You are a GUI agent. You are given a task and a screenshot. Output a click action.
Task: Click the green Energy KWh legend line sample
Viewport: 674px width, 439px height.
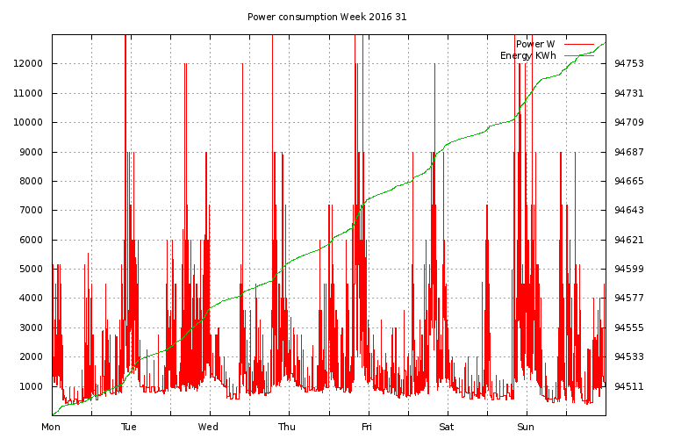click(x=579, y=55)
